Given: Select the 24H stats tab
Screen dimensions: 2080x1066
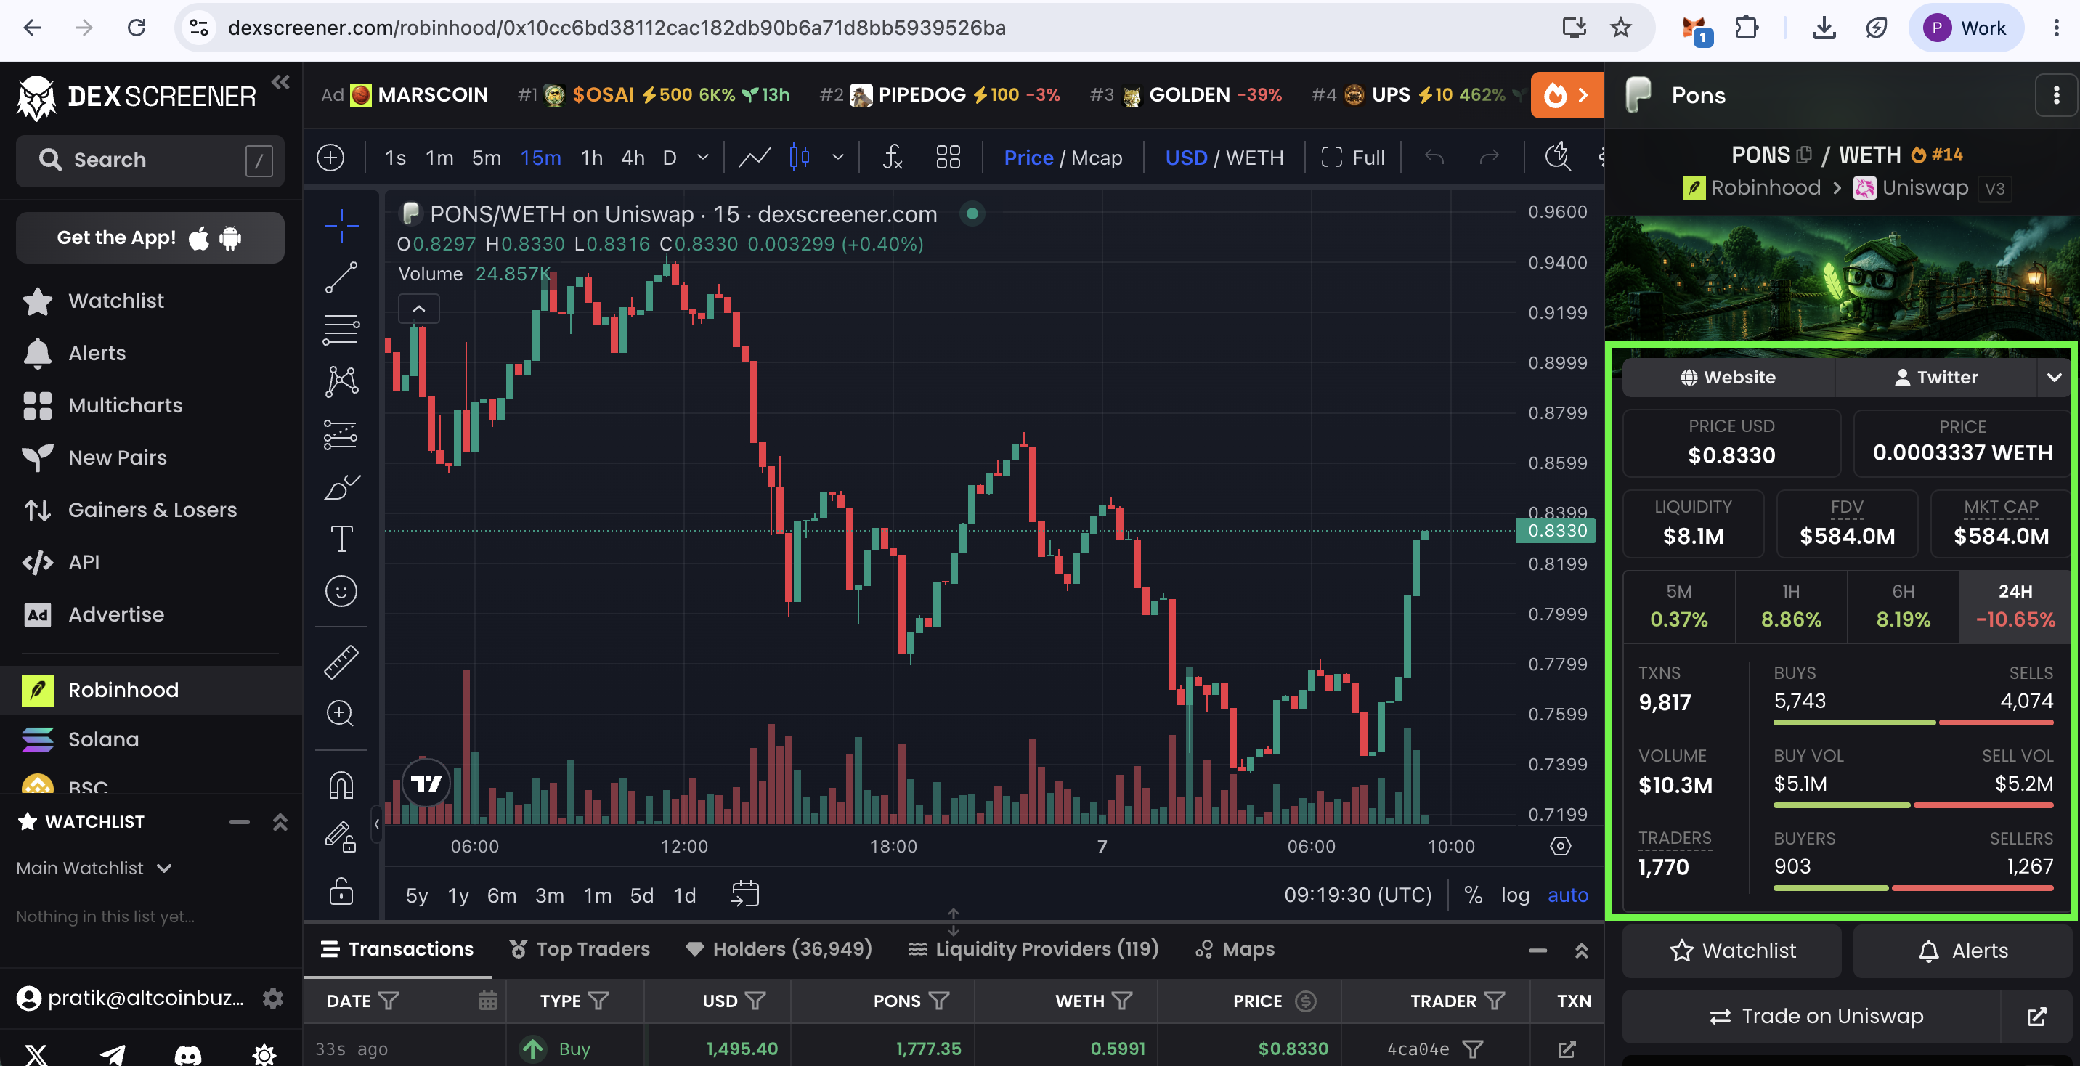Looking at the screenshot, I should coord(2015,606).
